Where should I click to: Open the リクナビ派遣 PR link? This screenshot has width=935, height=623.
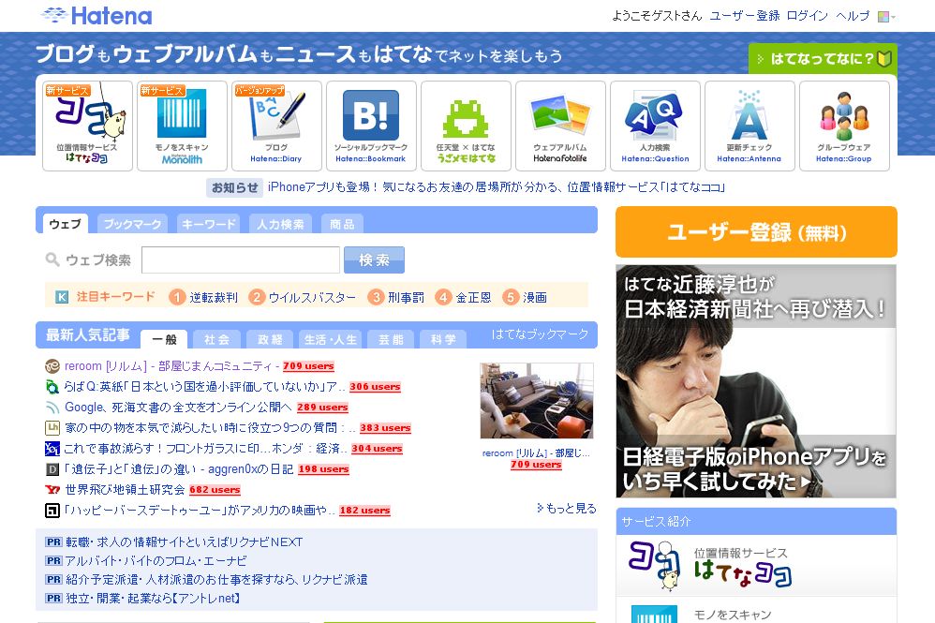[215, 580]
